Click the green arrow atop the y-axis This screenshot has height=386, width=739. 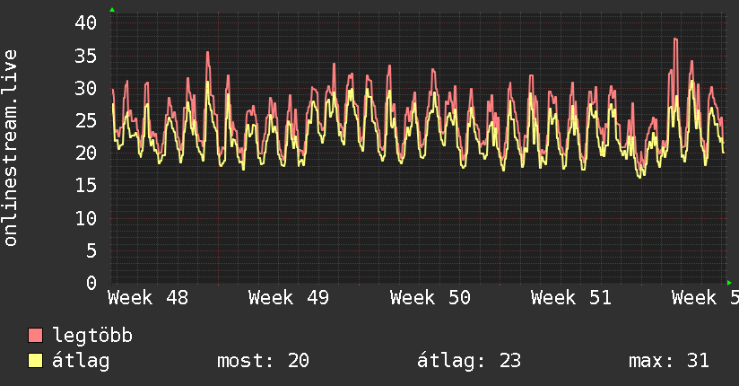coord(112,10)
